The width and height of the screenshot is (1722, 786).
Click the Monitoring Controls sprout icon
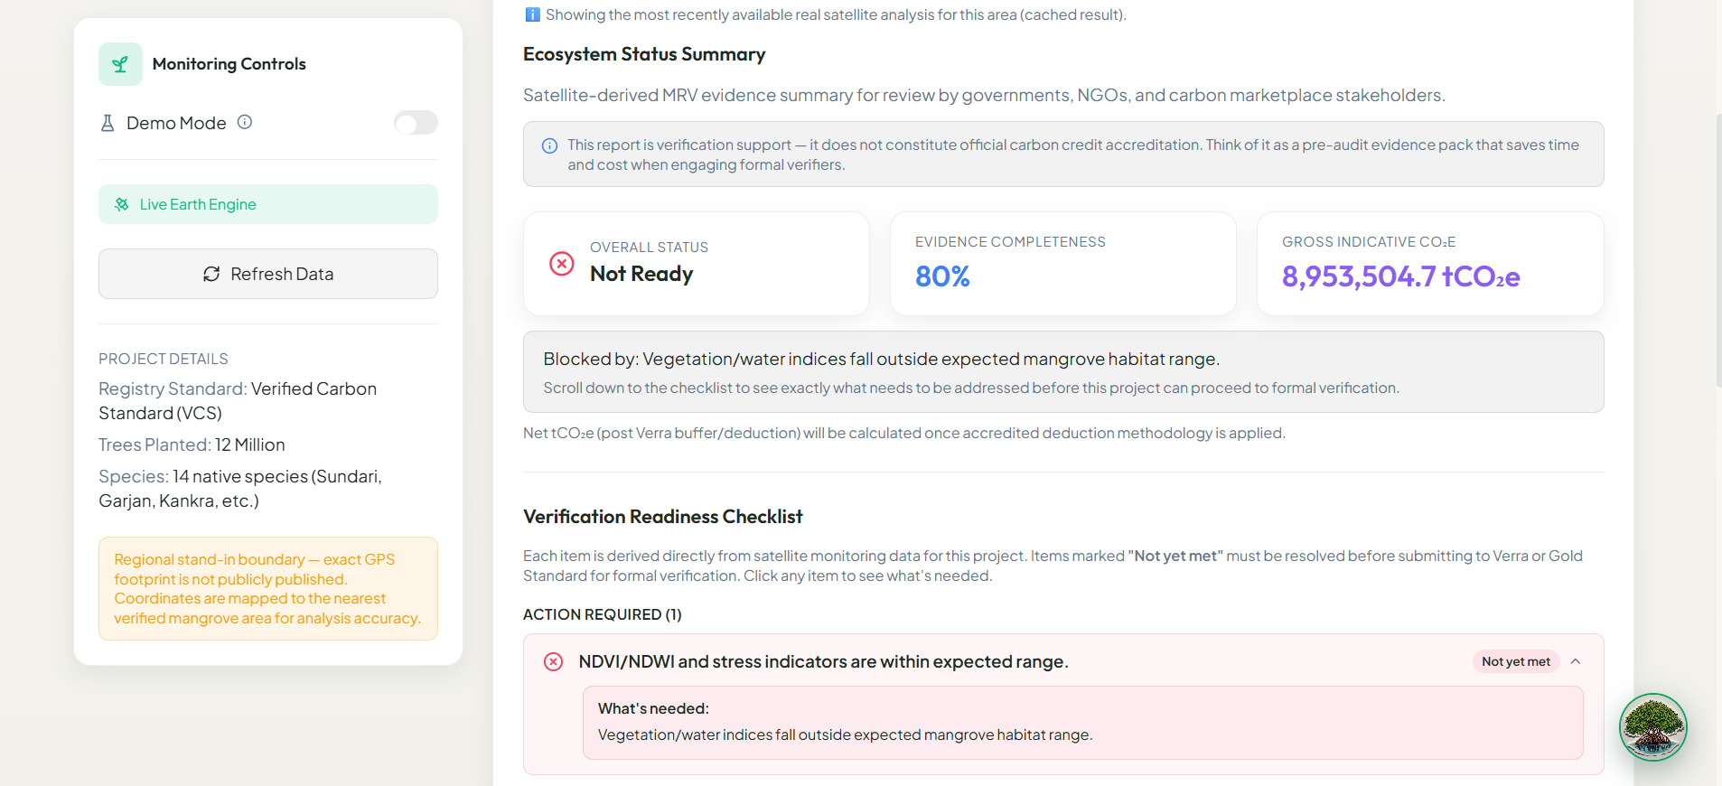point(120,64)
